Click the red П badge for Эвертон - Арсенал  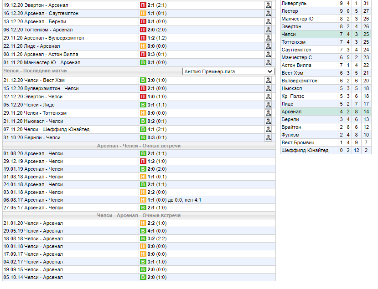143,5
